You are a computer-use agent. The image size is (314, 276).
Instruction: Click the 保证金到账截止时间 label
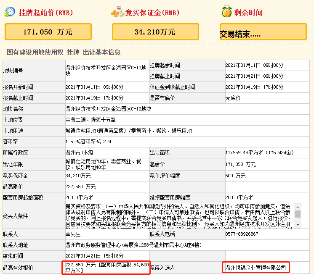click(x=173, y=87)
